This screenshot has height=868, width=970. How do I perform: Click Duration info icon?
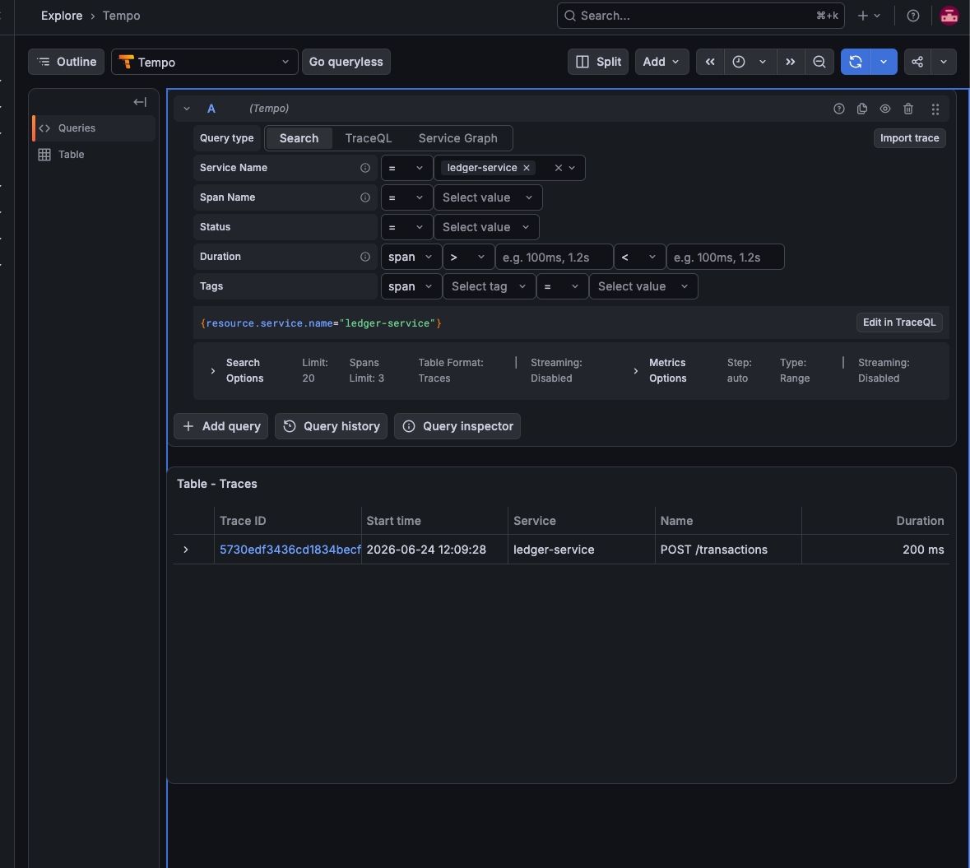(x=365, y=257)
